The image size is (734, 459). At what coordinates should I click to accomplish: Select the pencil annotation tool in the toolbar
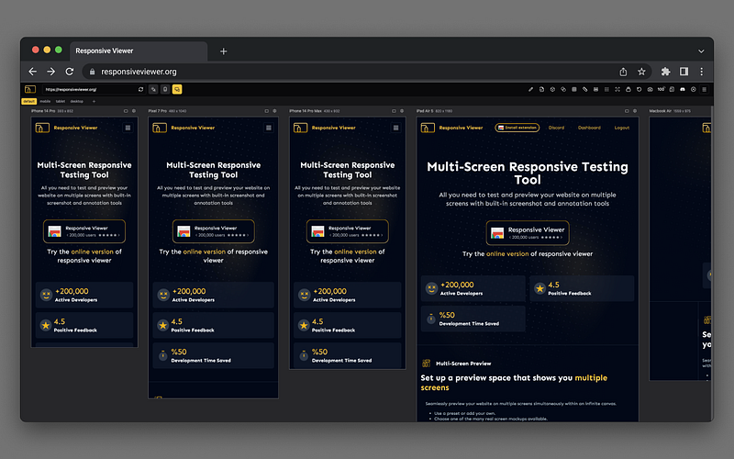531,89
